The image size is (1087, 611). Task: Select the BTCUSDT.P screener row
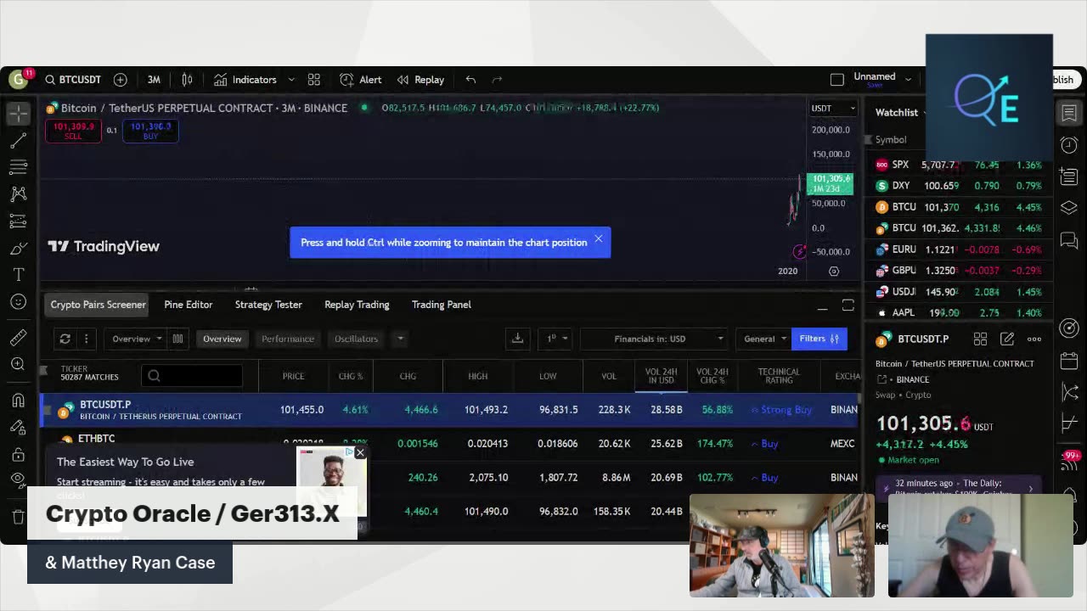(450, 410)
